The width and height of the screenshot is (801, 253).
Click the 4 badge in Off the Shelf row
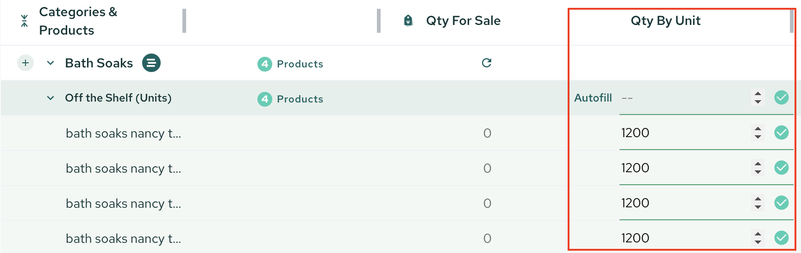[x=264, y=99]
